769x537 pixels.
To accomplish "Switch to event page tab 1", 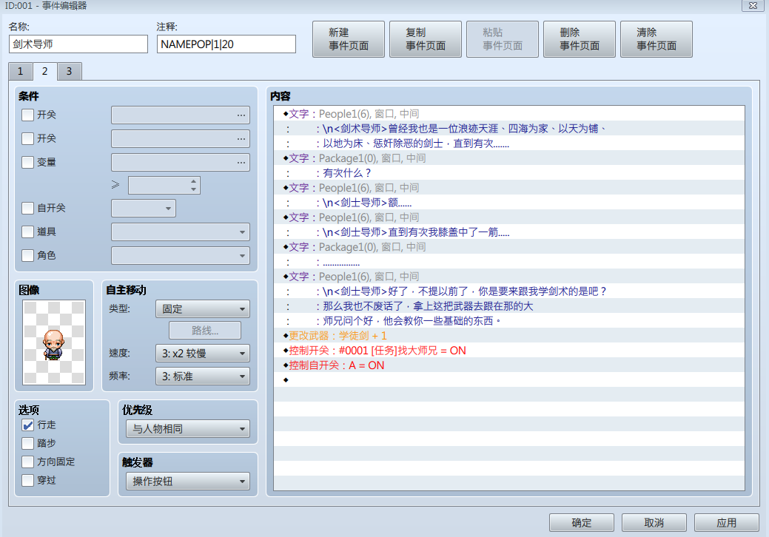I will (21, 72).
